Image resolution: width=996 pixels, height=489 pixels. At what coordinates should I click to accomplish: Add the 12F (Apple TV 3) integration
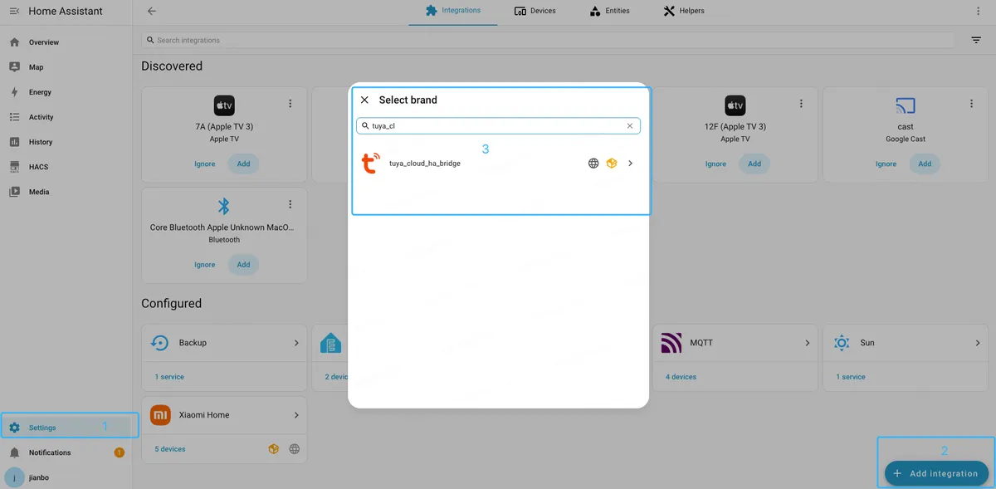coord(754,164)
